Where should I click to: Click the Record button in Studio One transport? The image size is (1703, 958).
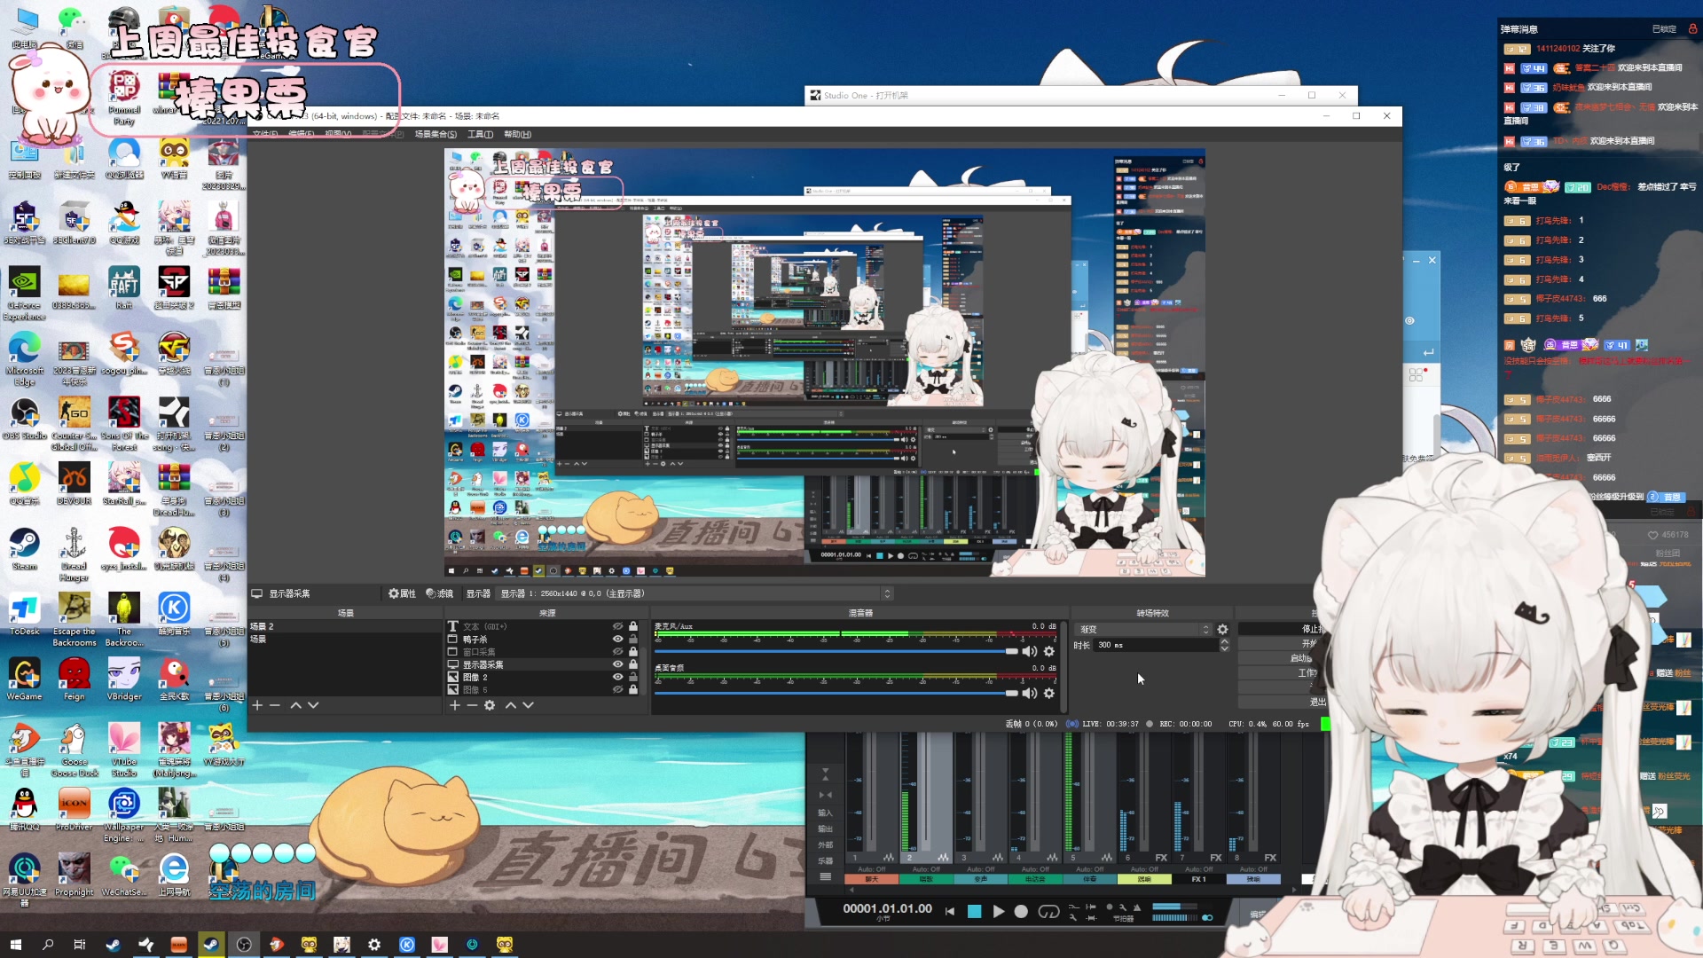tap(1021, 911)
